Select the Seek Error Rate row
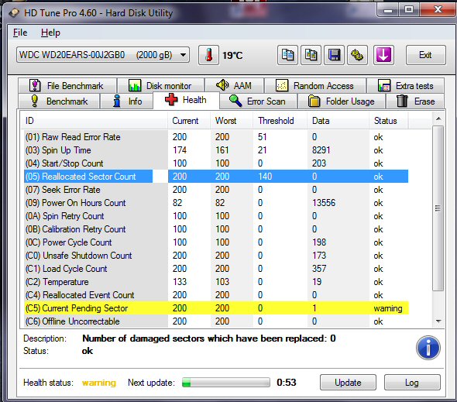 [216, 190]
